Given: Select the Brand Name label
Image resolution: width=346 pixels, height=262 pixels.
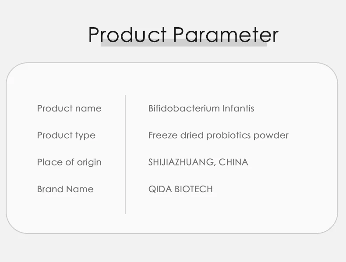Looking at the screenshot, I should (x=65, y=189).
